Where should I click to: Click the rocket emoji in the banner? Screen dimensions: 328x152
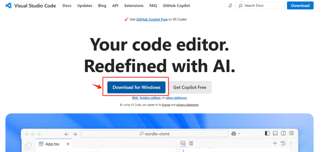point(126,19)
